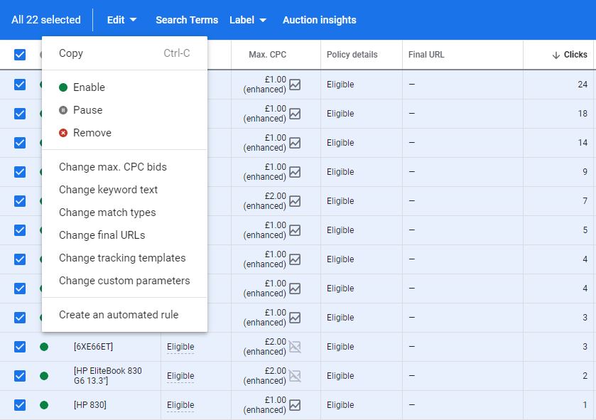Select Change max. CPC bids option
Viewport: 596px width, 420px height.
coord(113,167)
